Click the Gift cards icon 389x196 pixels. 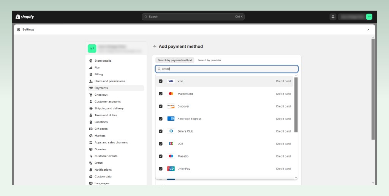tap(91, 129)
